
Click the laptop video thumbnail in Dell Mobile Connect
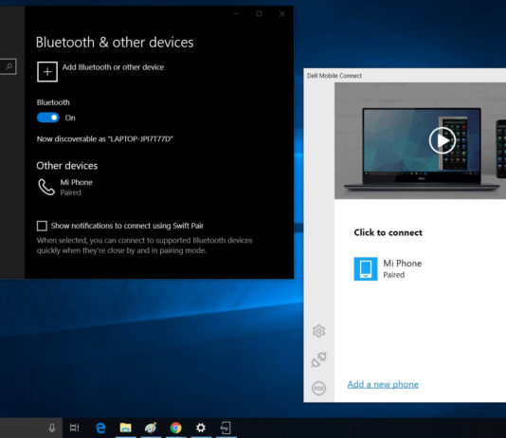[x=420, y=140]
